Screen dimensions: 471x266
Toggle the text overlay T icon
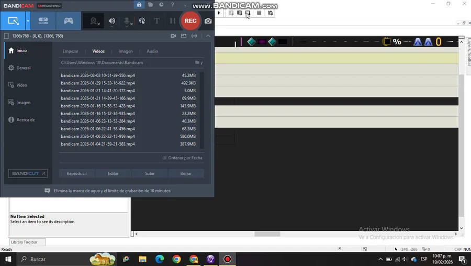click(x=157, y=21)
